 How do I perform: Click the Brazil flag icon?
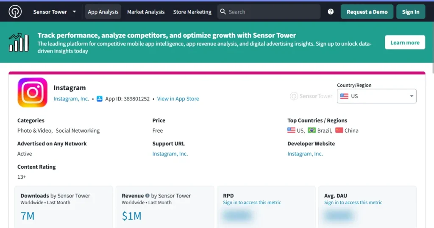312,131
